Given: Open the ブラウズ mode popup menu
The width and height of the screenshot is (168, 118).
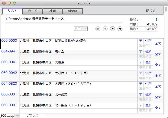Looking at the screenshot, I should (32, 116).
